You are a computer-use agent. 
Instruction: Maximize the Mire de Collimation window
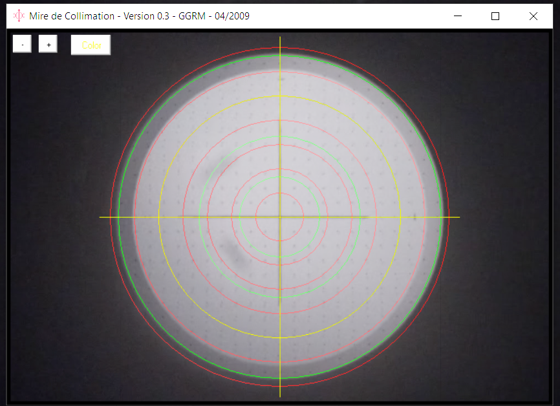(x=495, y=16)
